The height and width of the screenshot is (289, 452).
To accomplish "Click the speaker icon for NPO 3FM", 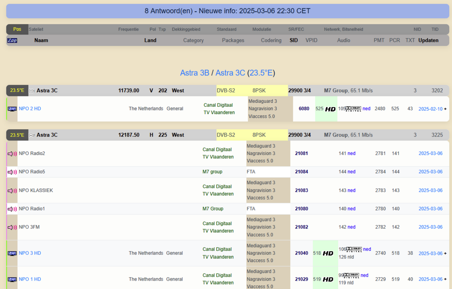I will coord(12,227).
